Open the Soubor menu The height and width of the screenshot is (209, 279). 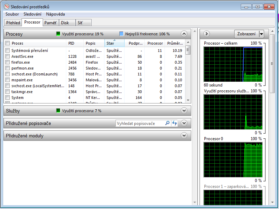12,14
